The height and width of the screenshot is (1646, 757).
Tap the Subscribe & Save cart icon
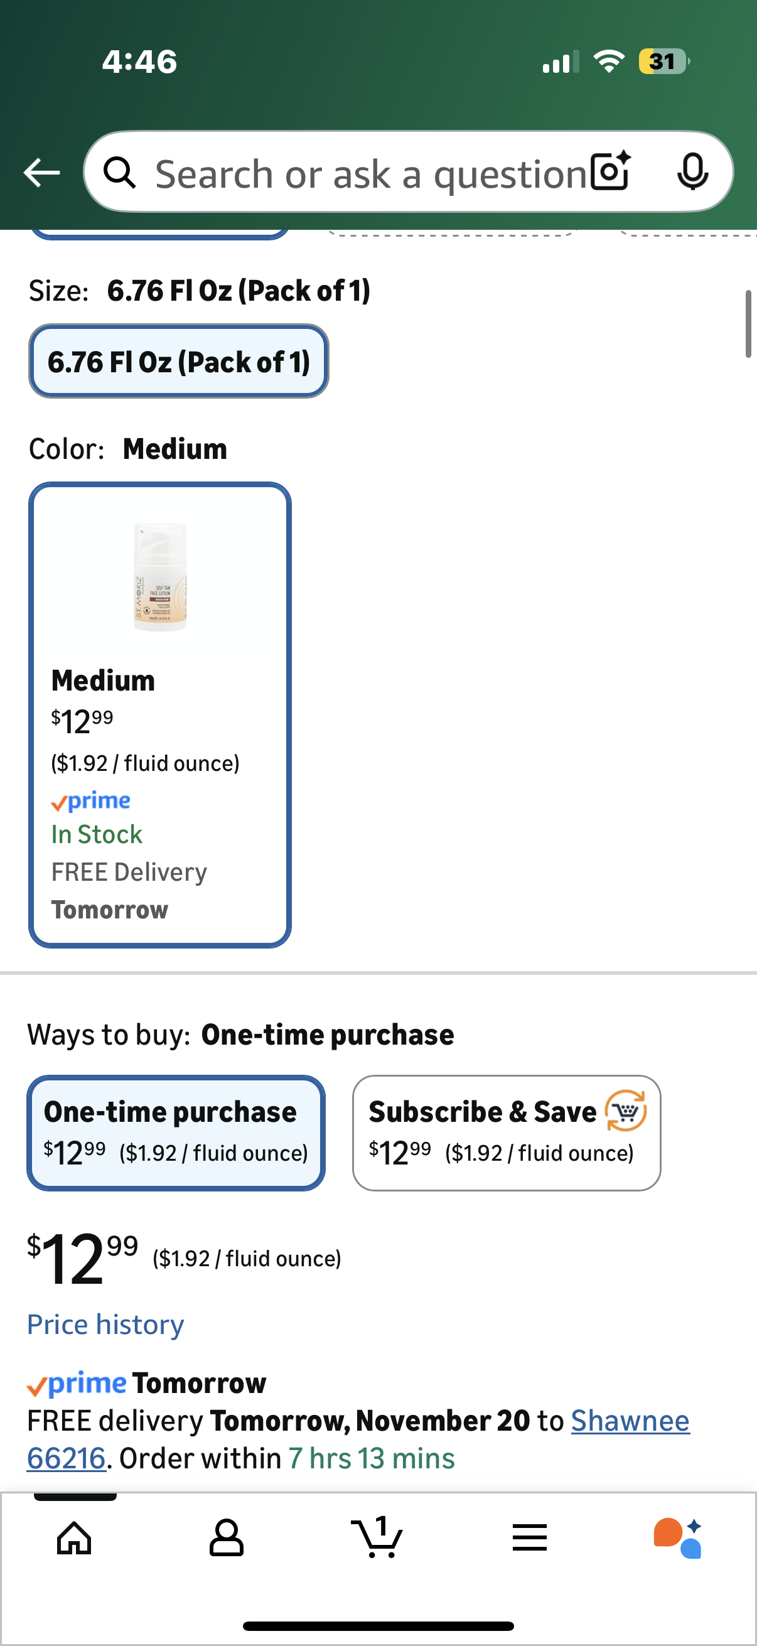625,1111
